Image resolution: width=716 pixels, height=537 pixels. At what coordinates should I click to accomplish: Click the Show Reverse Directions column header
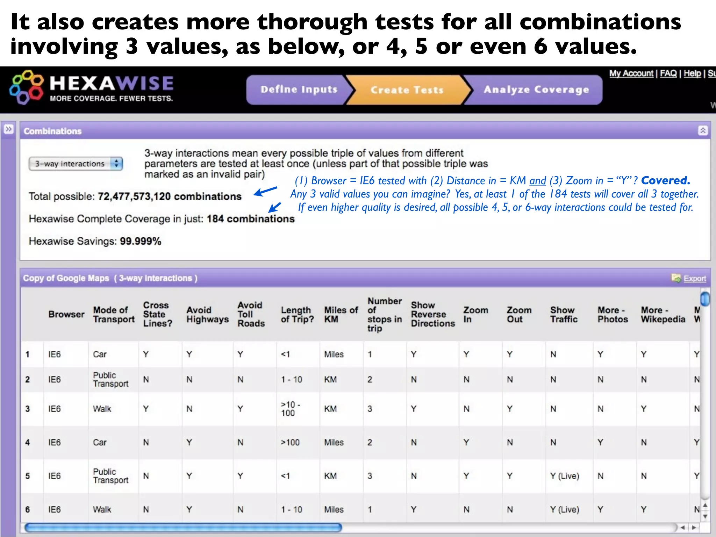click(x=433, y=314)
